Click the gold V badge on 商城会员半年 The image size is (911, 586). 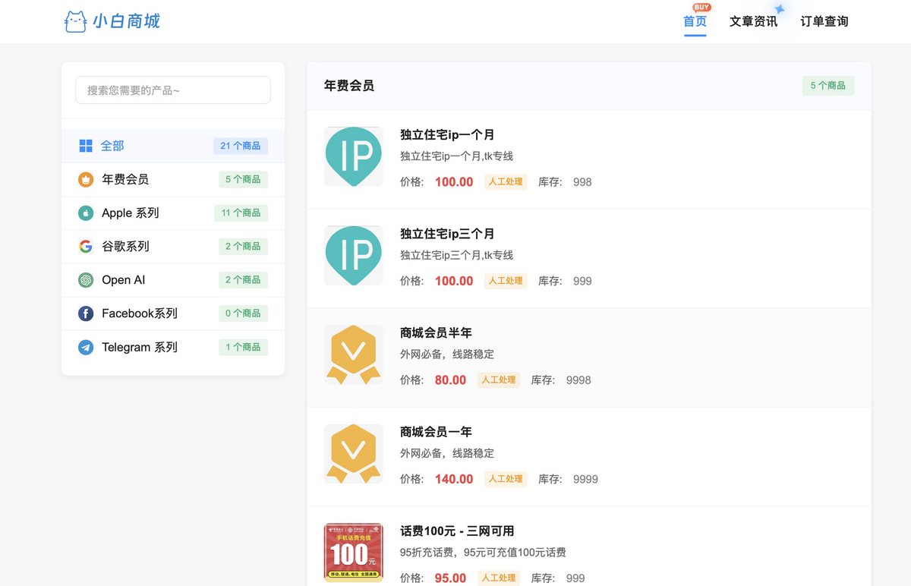click(353, 354)
